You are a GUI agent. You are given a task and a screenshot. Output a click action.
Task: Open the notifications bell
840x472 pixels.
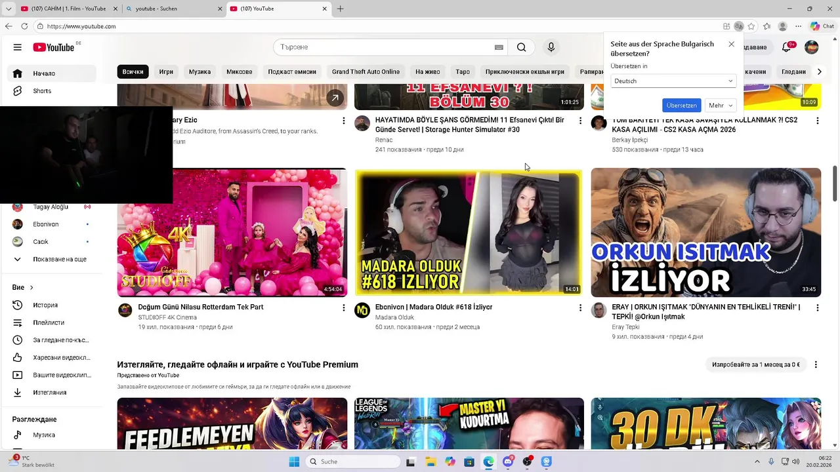(787, 47)
